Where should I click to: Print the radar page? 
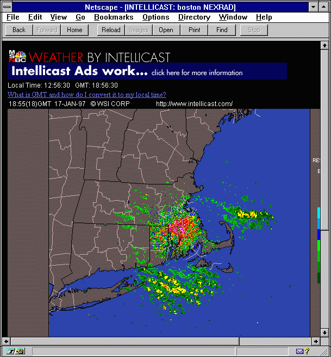[194, 30]
